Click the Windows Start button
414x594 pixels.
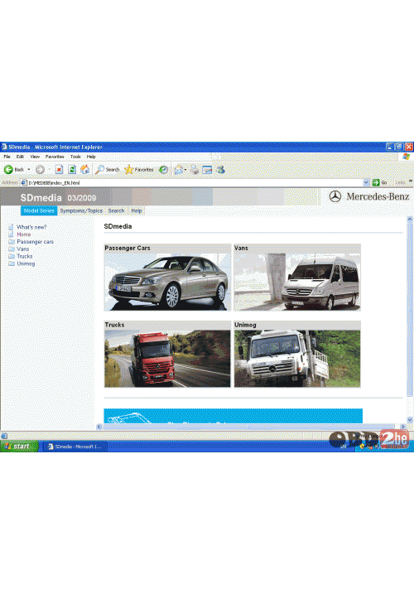click(19, 447)
